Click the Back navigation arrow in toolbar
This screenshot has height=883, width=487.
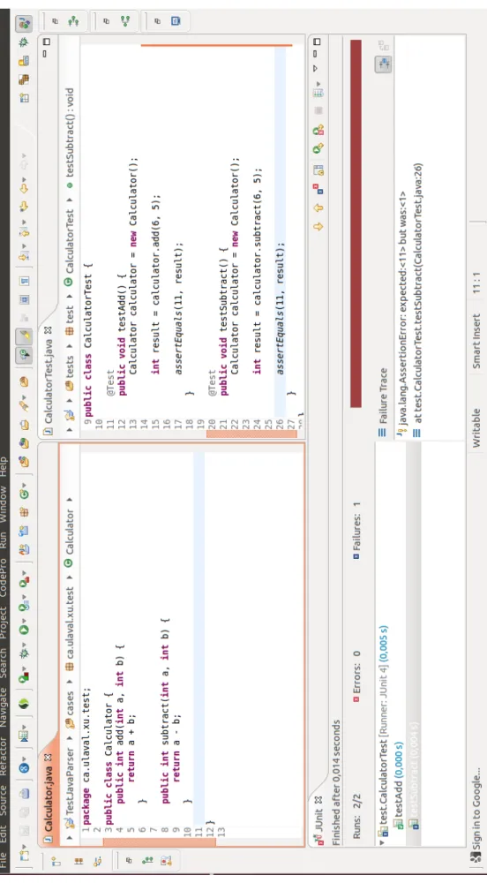point(24,189)
